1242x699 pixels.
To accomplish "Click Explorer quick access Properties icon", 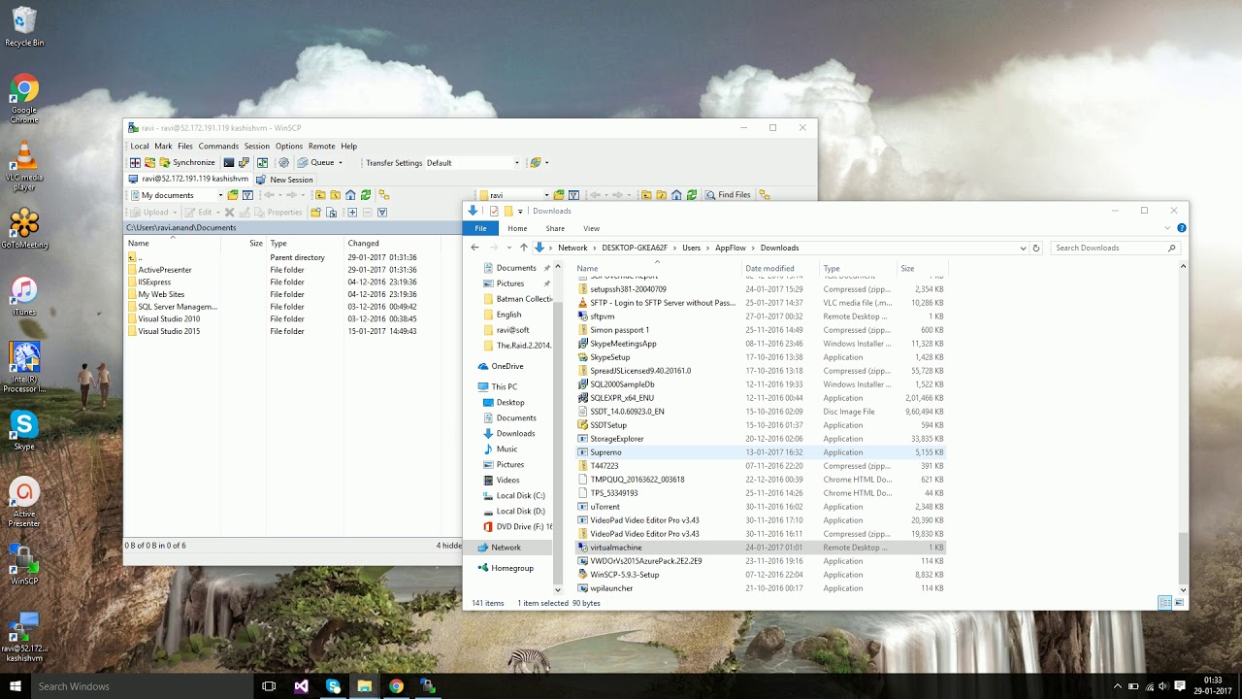I will [494, 211].
